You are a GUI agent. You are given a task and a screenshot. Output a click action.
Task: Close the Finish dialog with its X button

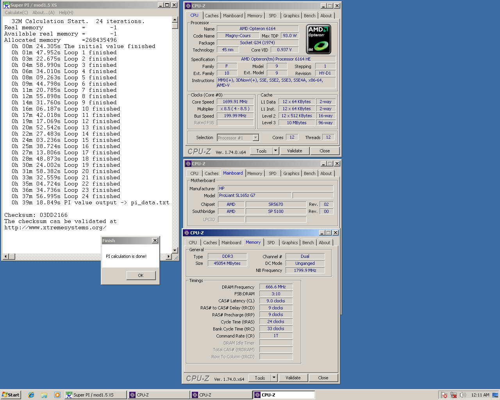coord(155,241)
